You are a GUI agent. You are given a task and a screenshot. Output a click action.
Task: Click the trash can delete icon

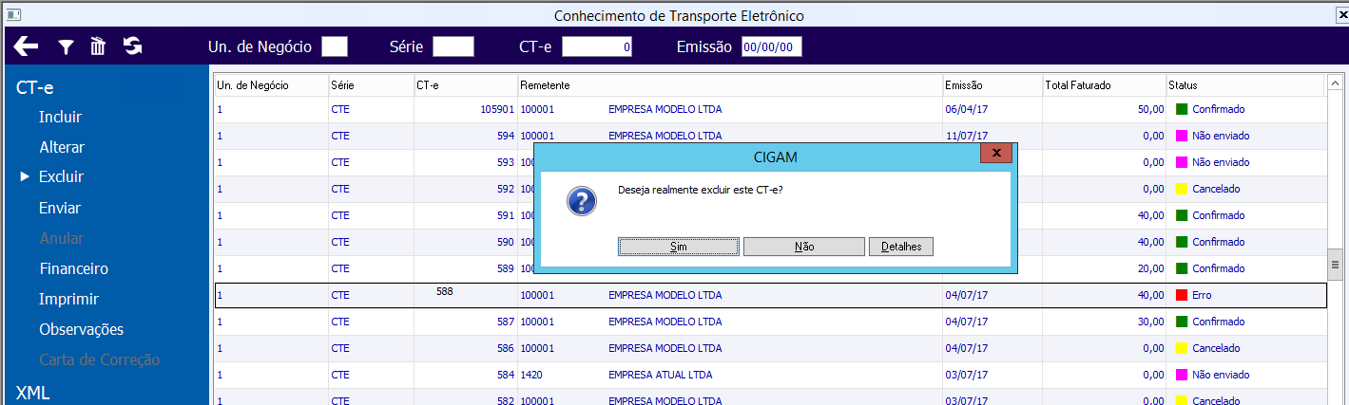pyautogui.click(x=98, y=46)
